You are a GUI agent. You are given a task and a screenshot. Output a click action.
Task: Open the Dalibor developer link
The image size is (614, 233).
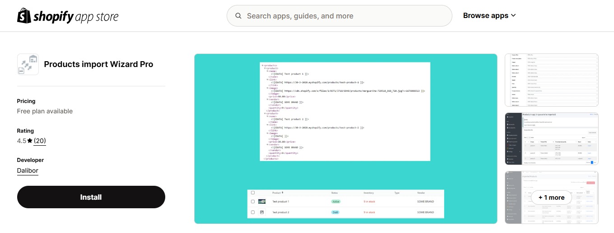[28, 170]
